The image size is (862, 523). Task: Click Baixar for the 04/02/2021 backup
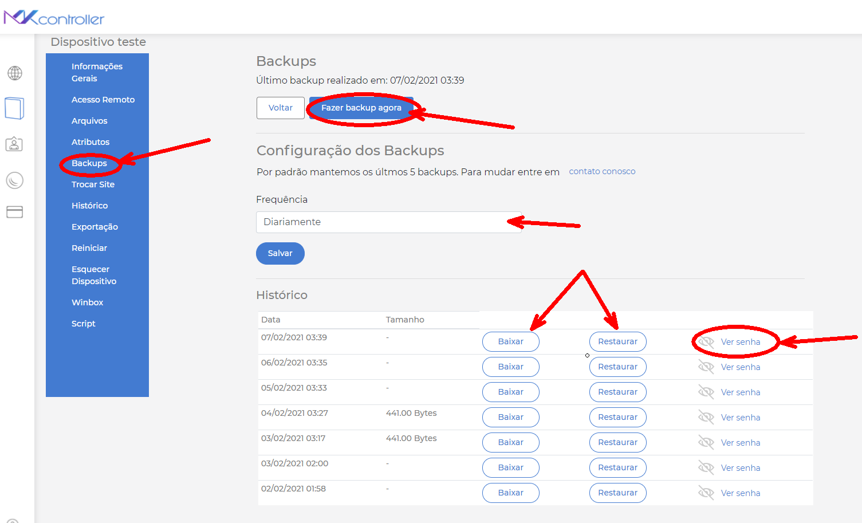(510, 417)
